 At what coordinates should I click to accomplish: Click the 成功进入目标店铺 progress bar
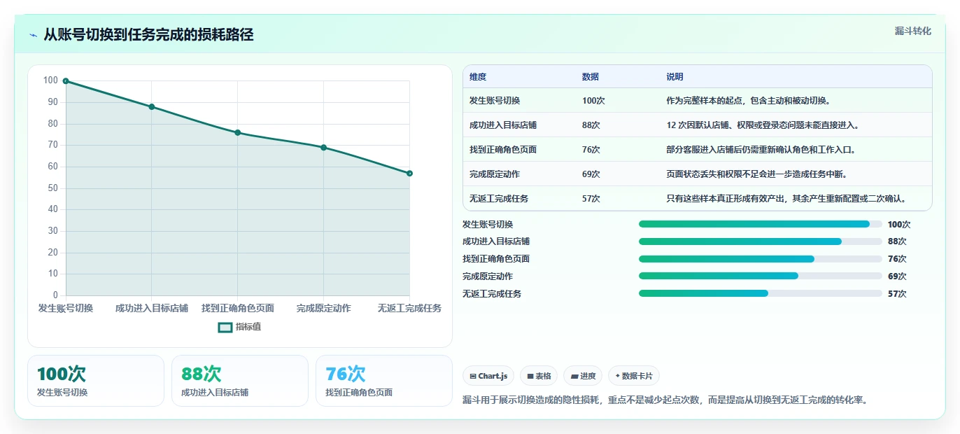click(761, 241)
